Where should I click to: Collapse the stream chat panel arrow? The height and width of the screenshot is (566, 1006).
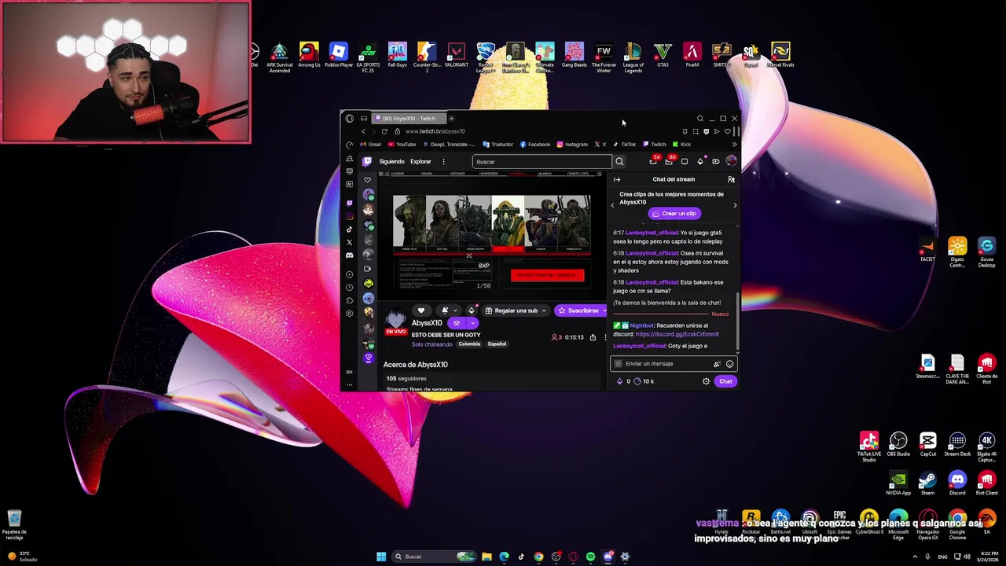coord(617,179)
